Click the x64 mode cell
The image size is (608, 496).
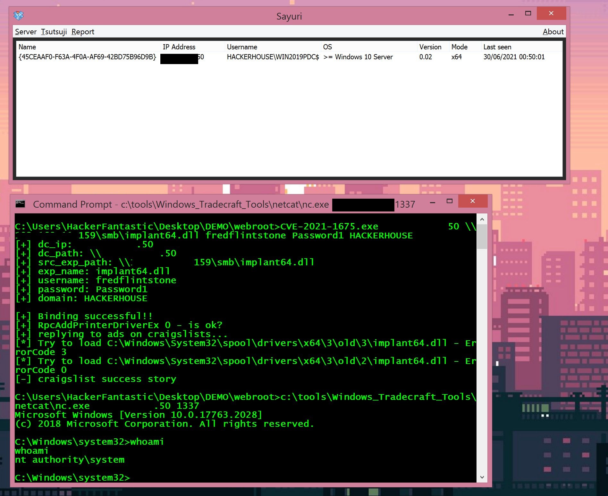(x=456, y=57)
